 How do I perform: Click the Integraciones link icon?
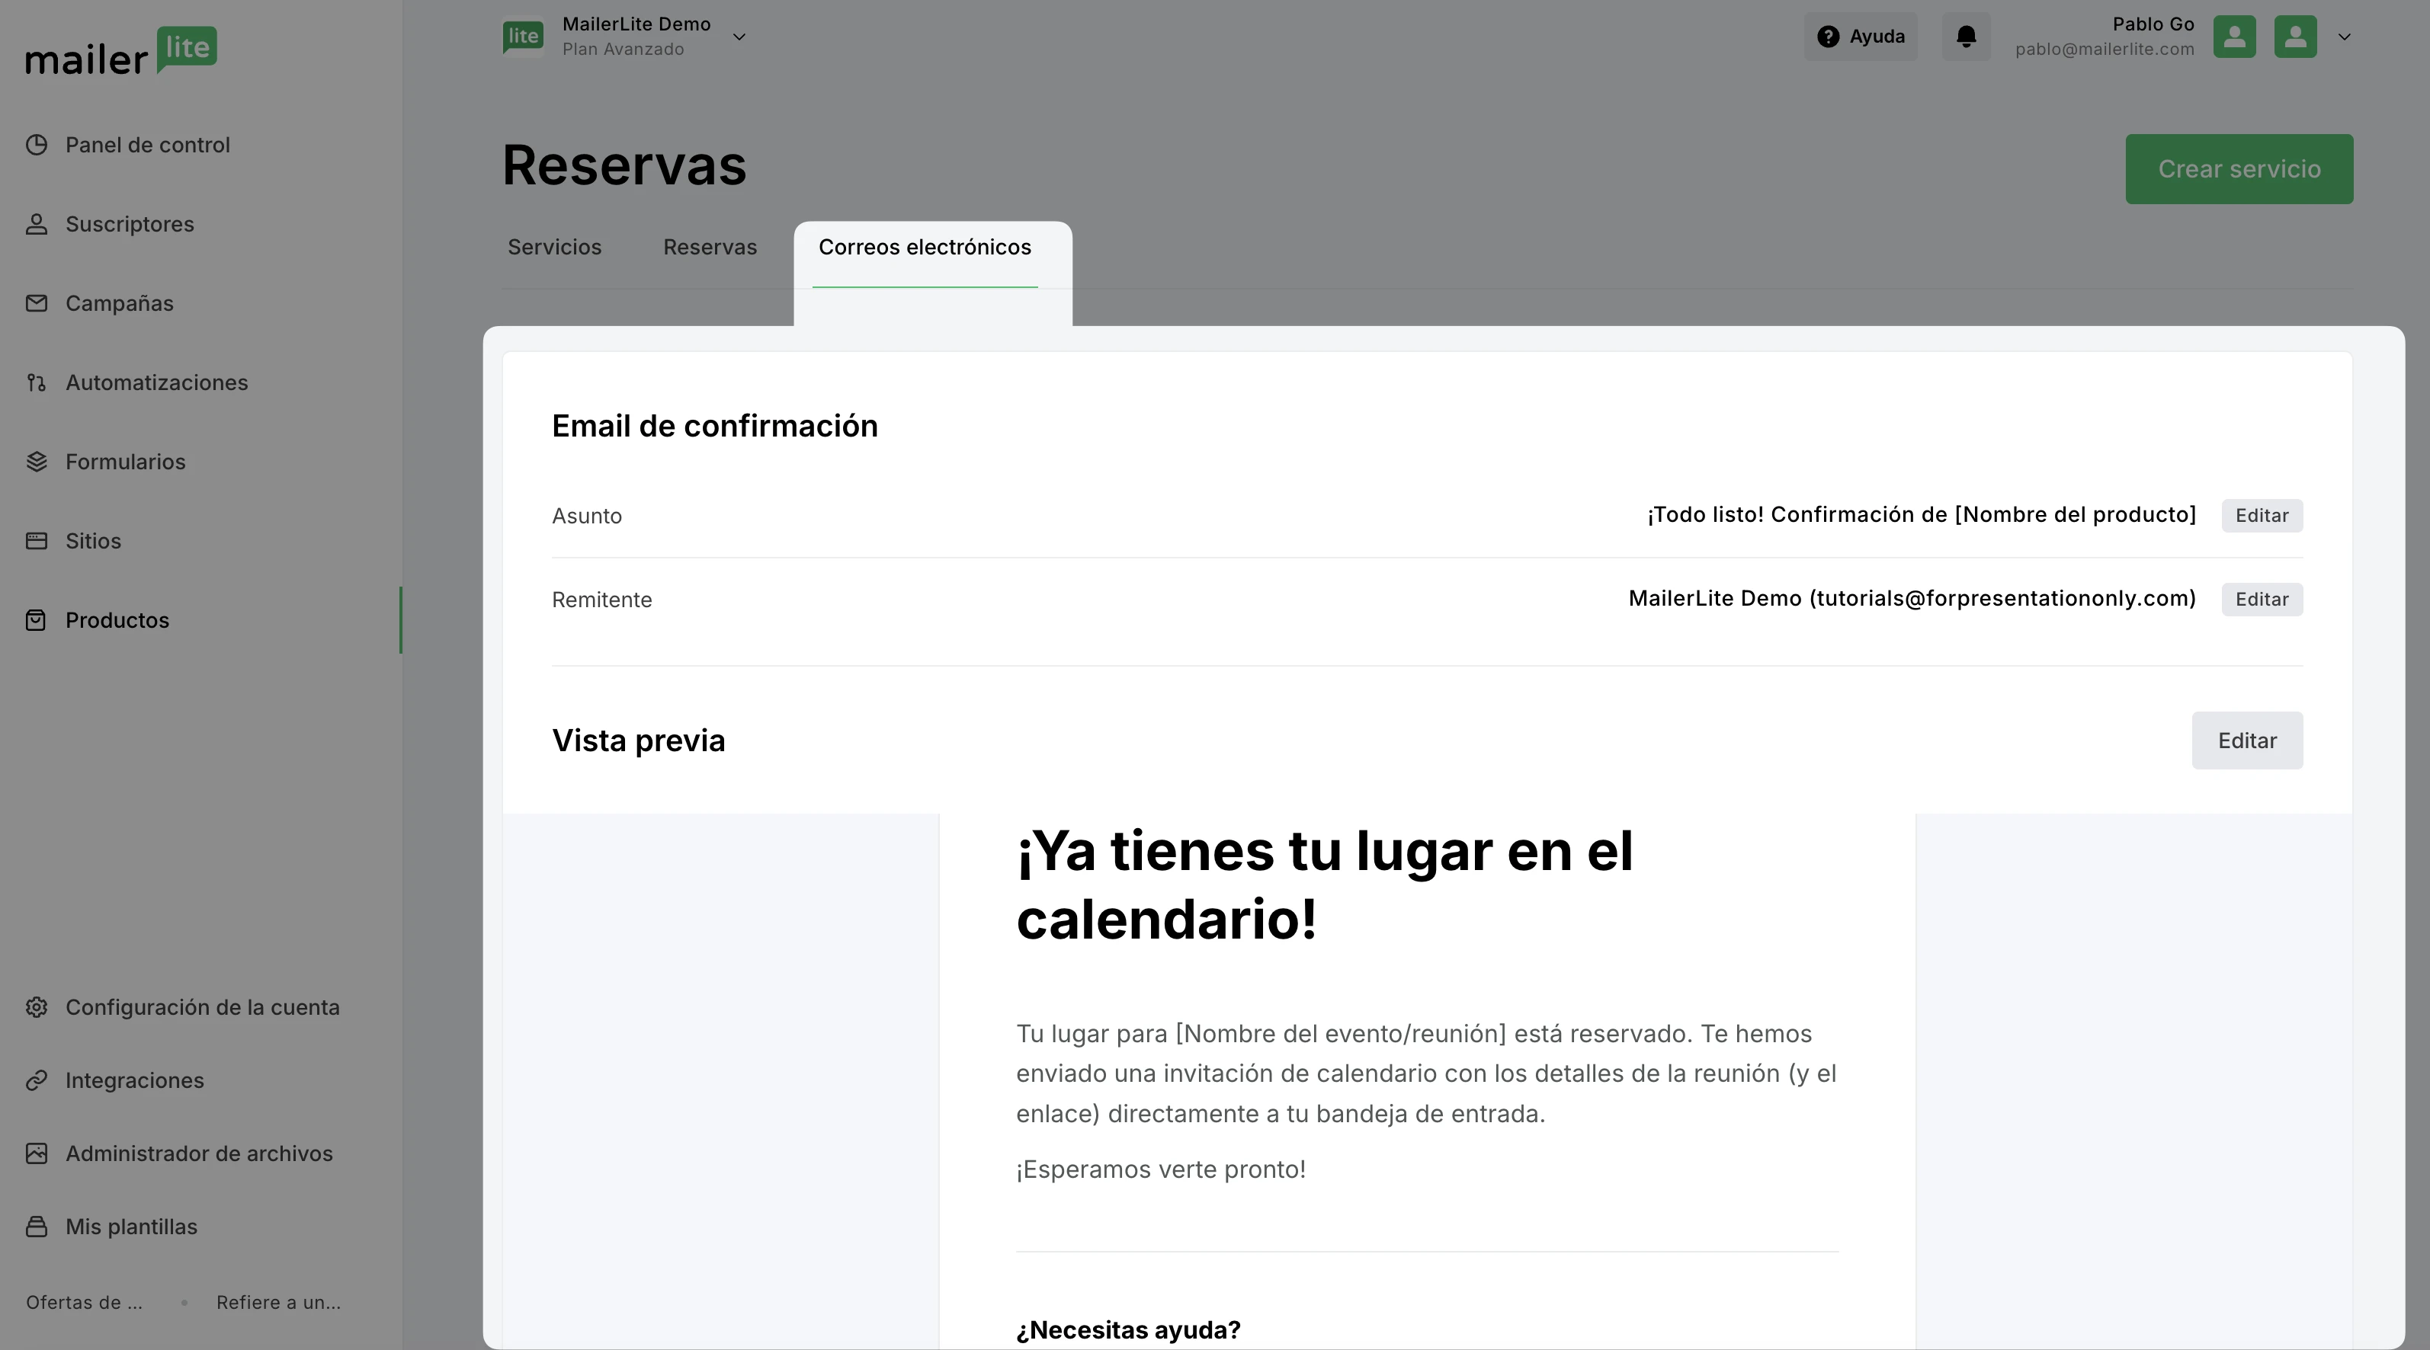(37, 1080)
